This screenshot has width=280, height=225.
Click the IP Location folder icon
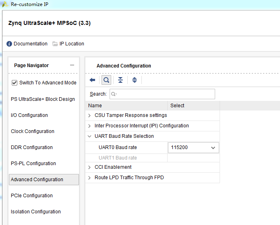pyautogui.click(x=55, y=44)
